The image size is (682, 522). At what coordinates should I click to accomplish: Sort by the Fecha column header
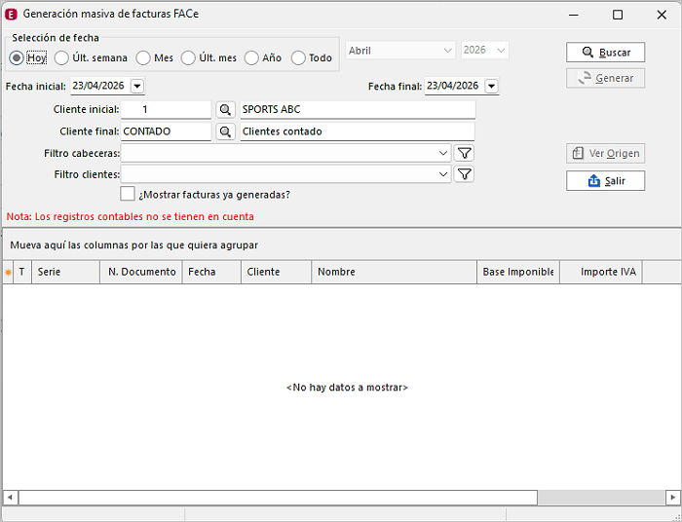coord(211,272)
